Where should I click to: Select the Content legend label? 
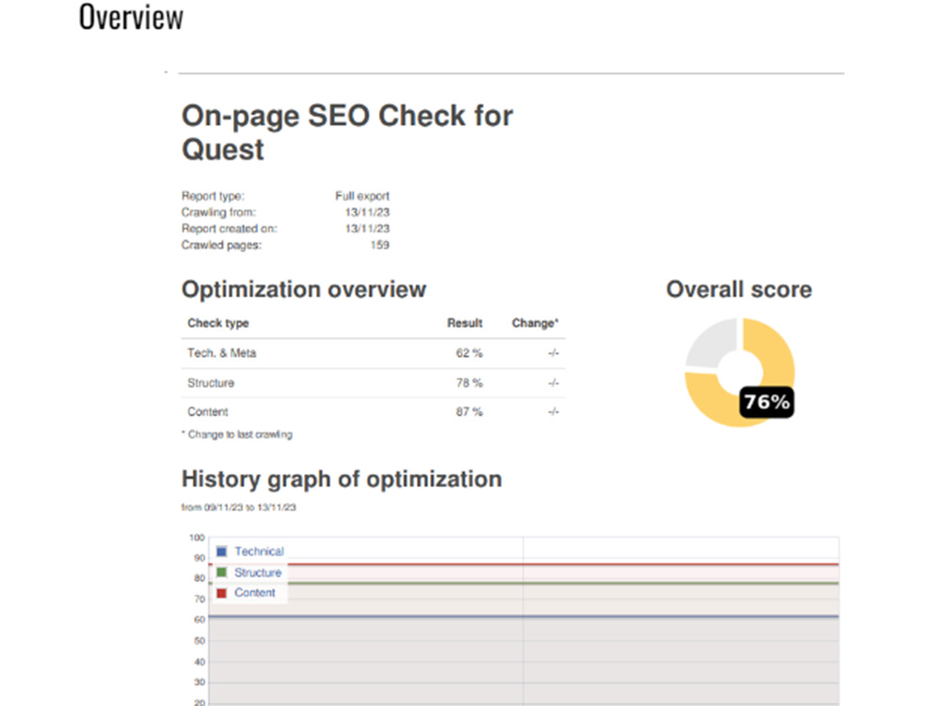pyautogui.click(x=254, y=592)
